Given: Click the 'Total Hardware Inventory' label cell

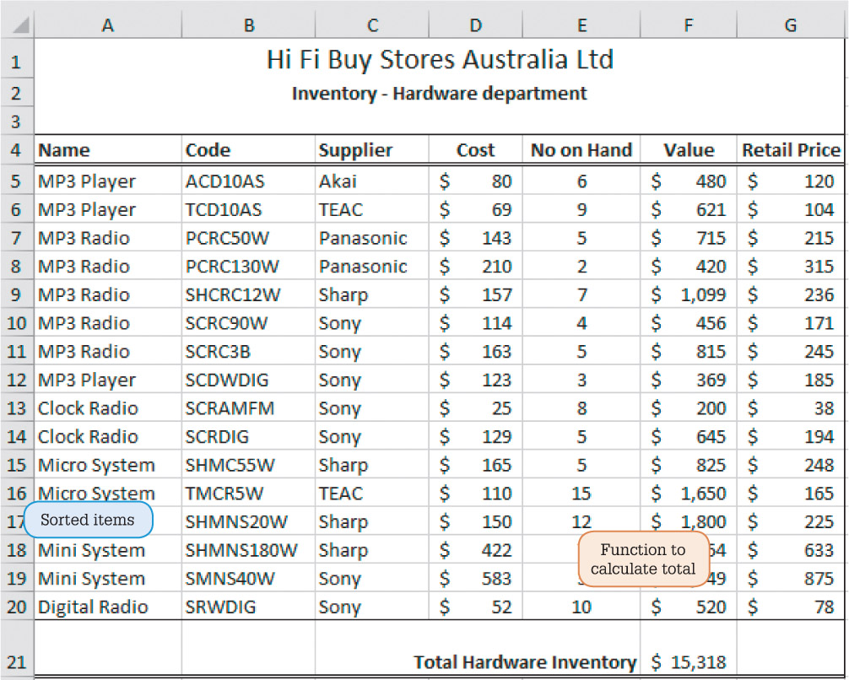Looking at the screenshot, I should [525, 661].
